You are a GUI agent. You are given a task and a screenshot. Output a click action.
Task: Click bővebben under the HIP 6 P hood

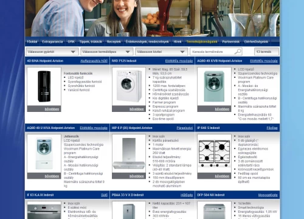(137, 176)
